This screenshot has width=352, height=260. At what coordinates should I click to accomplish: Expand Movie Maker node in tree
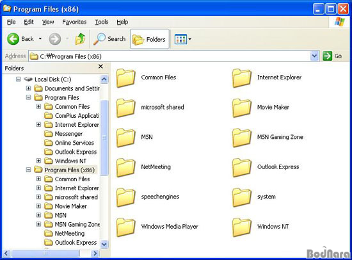coord(38,206)
